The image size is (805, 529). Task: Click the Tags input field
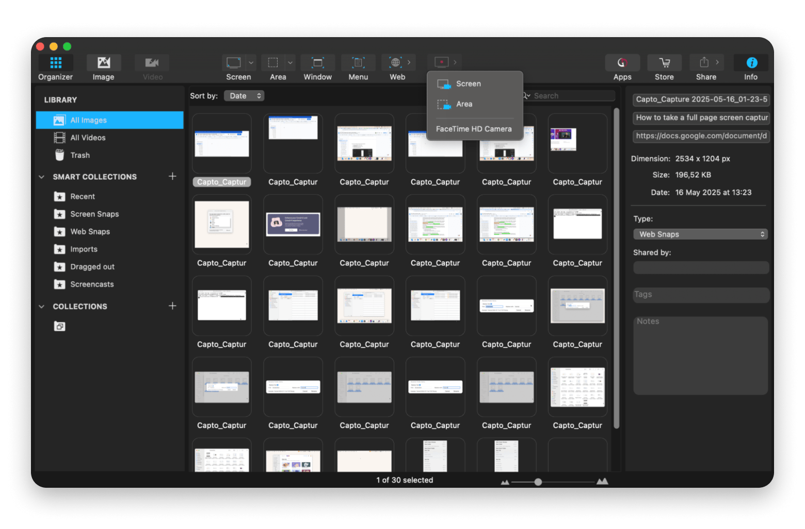click(x=700, y=294)
